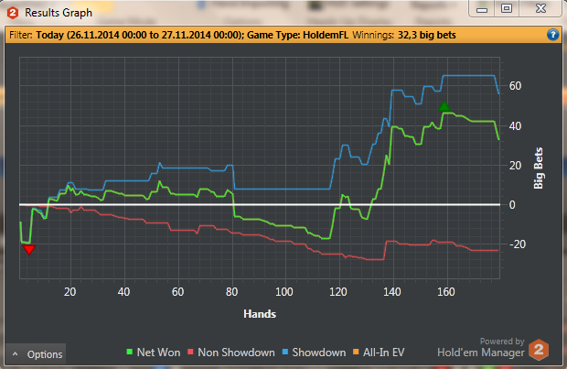Click the Big Bets axis label
The image size is (567, 369).
tap(539, 168)
